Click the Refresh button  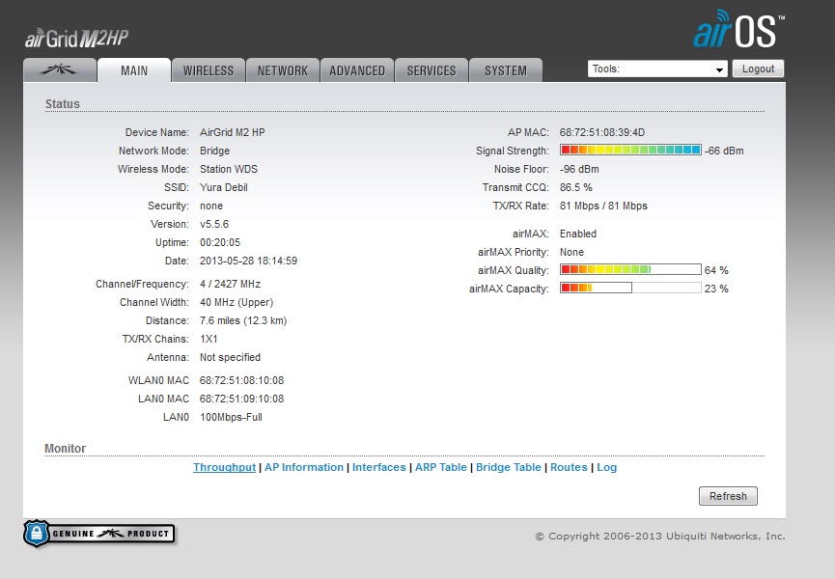(x=728, y=496)
